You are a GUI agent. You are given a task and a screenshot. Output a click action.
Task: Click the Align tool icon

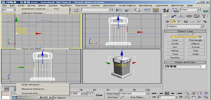pyautogui.click(x=128, y=10)
